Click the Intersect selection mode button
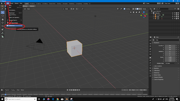 click(x=32, y=6)
